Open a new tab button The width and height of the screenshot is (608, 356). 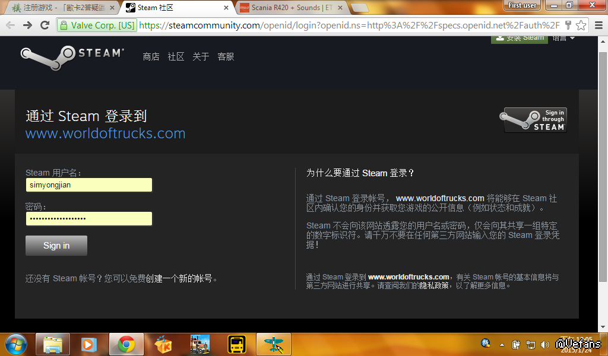click(x=359, y=8)
